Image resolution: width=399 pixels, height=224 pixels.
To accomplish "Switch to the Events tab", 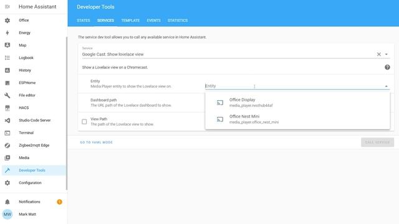I will pyautogui.click(x=153, y=21).
